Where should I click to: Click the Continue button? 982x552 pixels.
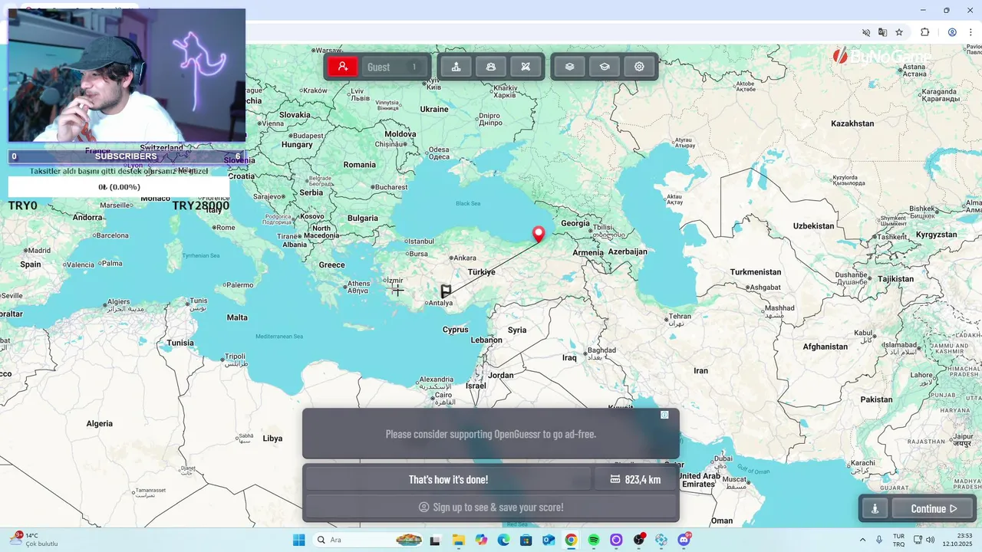coord(933,508)
